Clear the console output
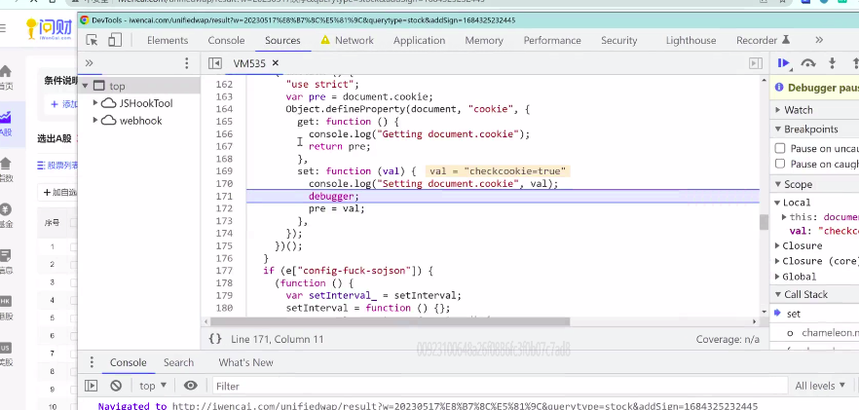The width and height of the screenshot is (859, 410). [116, 386]
